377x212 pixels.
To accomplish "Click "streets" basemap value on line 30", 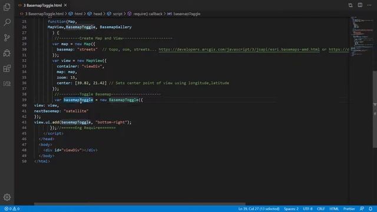I will pyautogui.click(x=87, y=49).
